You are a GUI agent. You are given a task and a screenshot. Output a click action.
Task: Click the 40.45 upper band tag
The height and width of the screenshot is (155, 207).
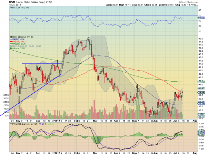[x=201, y=88]
